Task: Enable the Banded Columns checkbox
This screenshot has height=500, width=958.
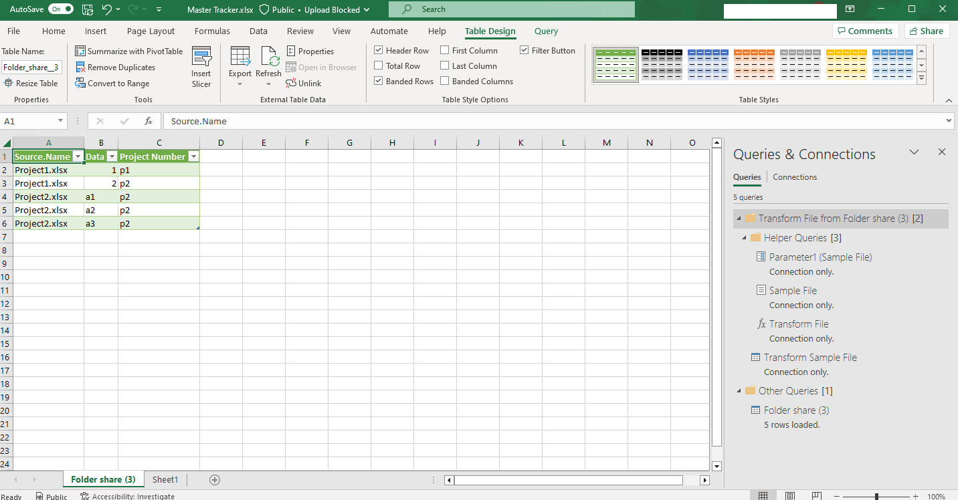Action: 445,81
